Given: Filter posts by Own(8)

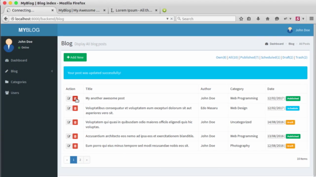Looking at the screenshot, I should [221, 58].
